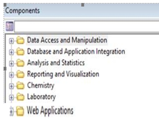Focus the components search field
The width and height of the screenshot is (159, 119).
87,26
